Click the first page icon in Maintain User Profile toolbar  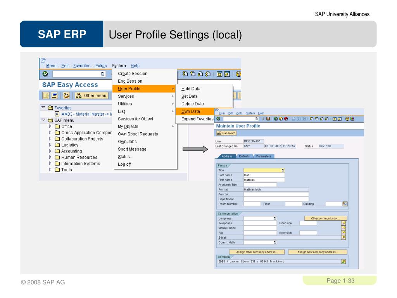point(312,119)
